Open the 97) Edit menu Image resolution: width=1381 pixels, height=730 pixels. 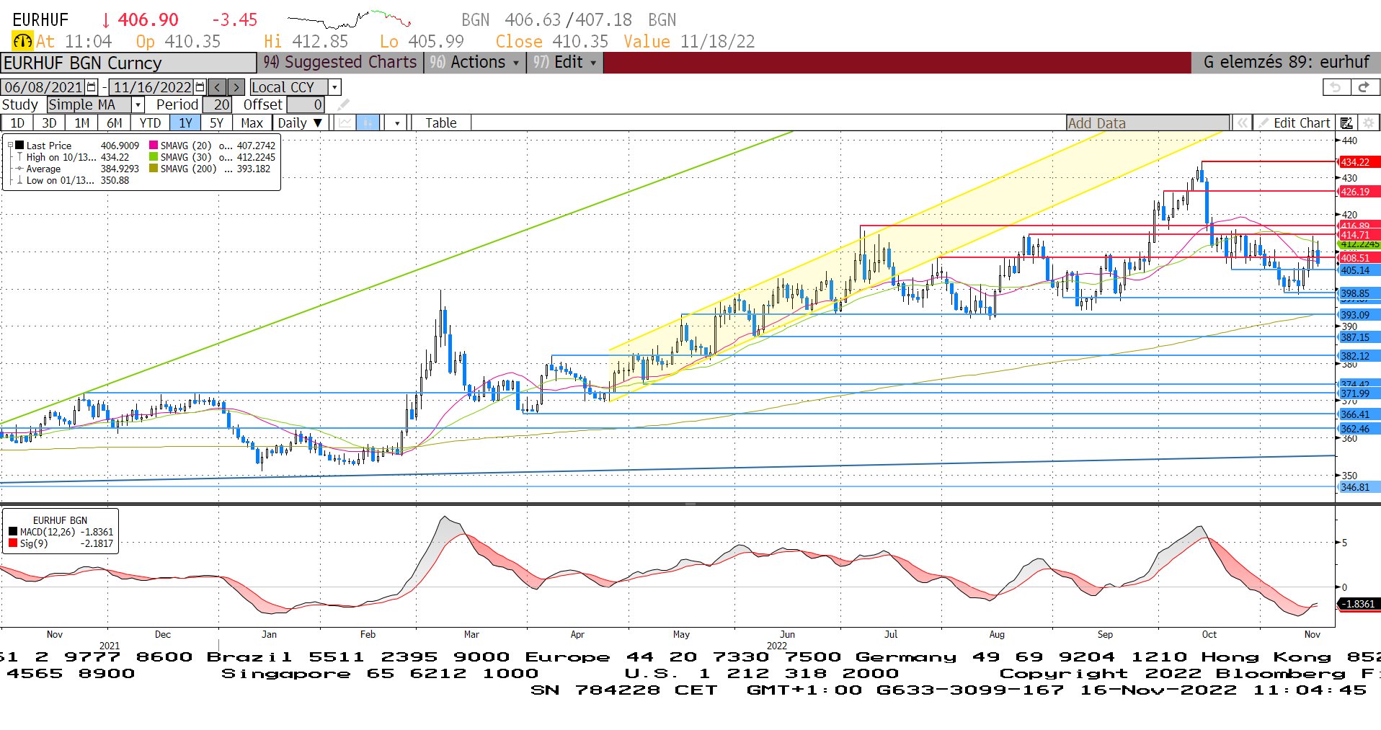click(565, 63)
